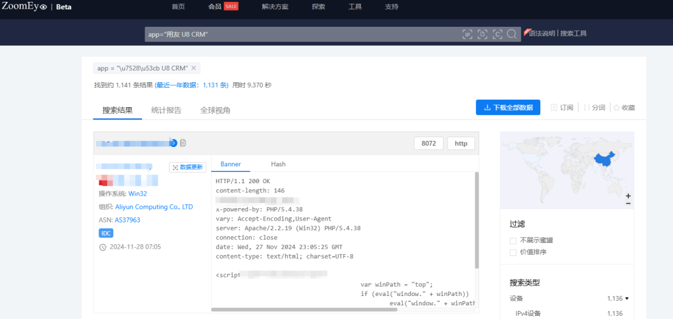
Task: Click the HTTP/1.1 200 OK line
Action: (243, 181)
